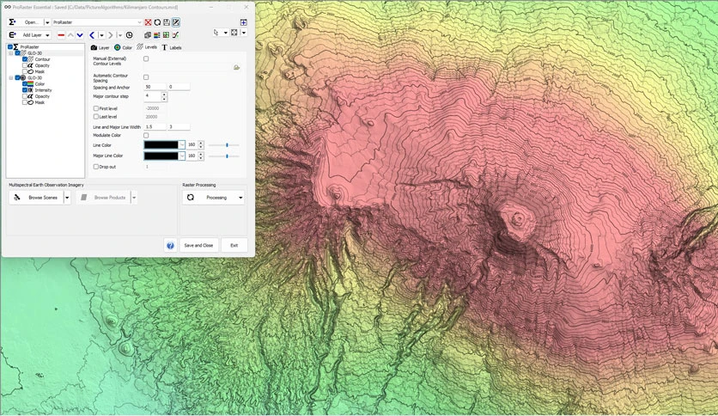The height and width of the screenshot is (416, 718).
Task: Enable first GLO-30 layer's Opacity checkbox
Action: pyautogui.click(x=25, y=65)
